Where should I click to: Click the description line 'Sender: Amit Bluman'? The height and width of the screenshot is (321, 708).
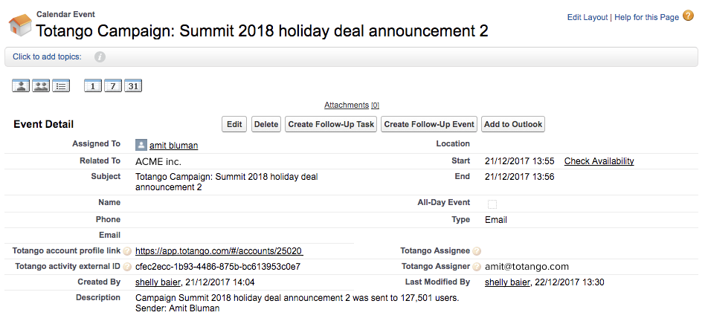click(178, 309)
